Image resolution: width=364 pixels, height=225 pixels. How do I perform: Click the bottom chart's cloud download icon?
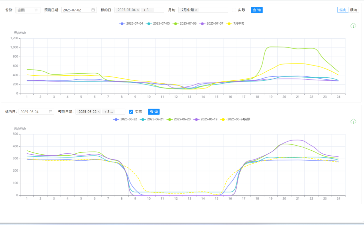[353, 121]
